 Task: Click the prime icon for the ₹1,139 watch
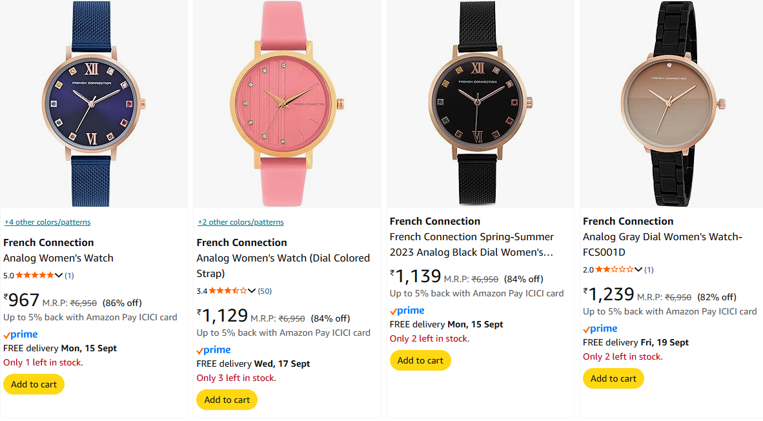click(407, 311)
